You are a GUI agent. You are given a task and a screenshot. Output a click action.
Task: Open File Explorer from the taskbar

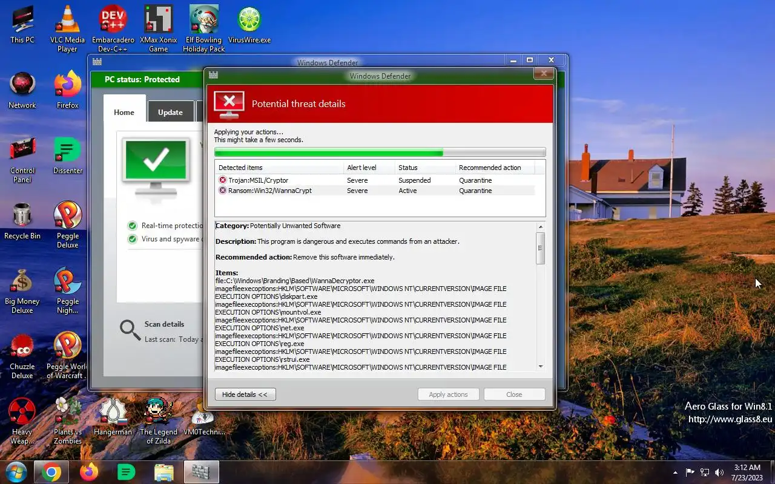pos(163,472)
